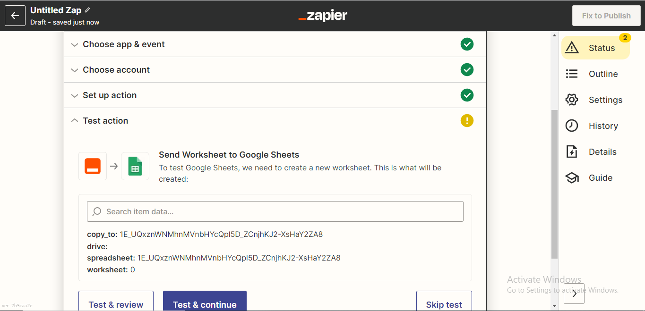Click yellow warning icon beside Test action
645x311 pixels.
click(x=467, y=121)
